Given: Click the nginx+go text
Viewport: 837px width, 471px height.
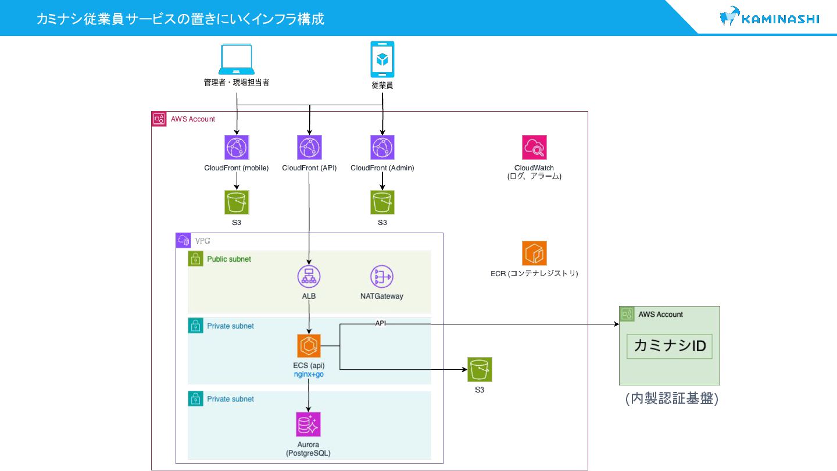Looking at the screenshot, I should coord(309,374).
